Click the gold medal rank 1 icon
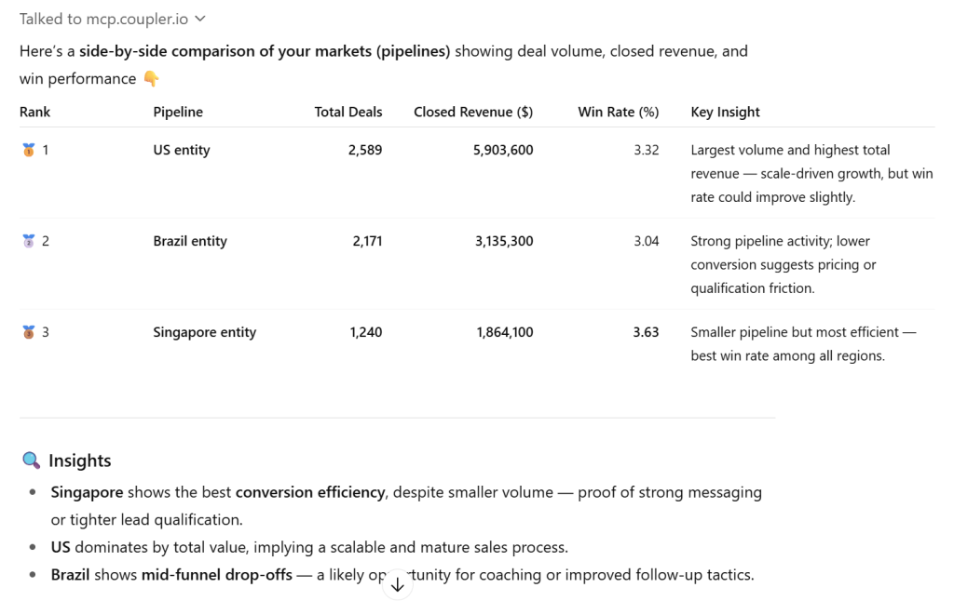Viewport: 954px width, 601px height. click(x=28, y=150)
